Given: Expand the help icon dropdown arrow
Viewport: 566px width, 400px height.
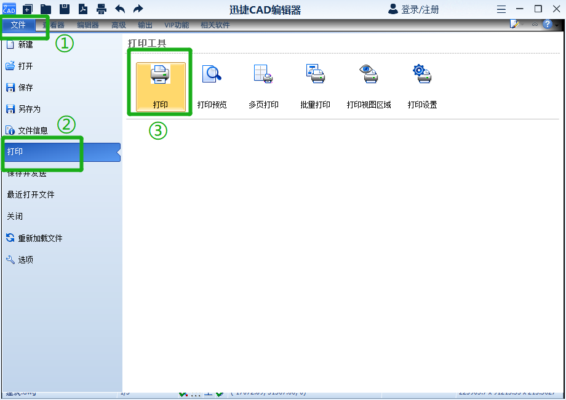Looking at the screenshot, I should pyautogui.click(x=557, y=25).
